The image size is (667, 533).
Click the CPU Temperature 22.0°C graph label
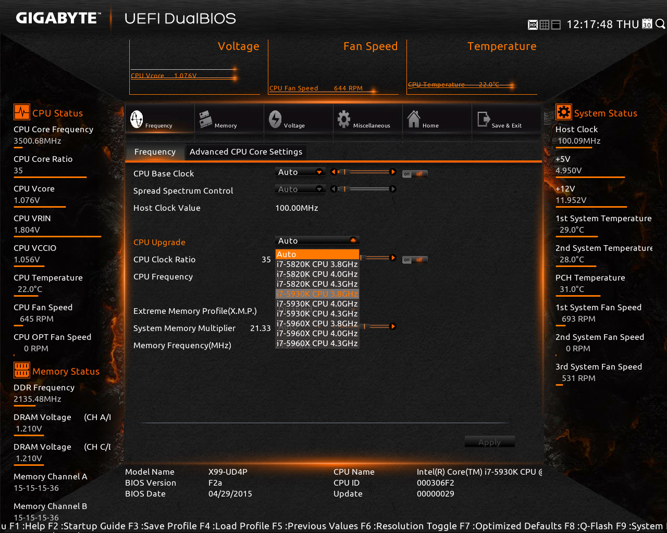point(453,85)
